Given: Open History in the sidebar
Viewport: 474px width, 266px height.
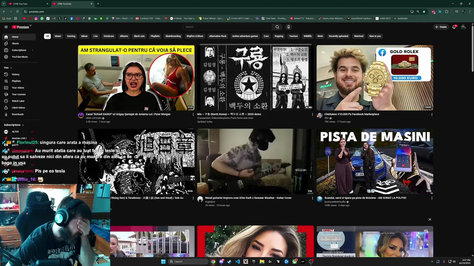Looking at the screenshot, I should [18, 74].
